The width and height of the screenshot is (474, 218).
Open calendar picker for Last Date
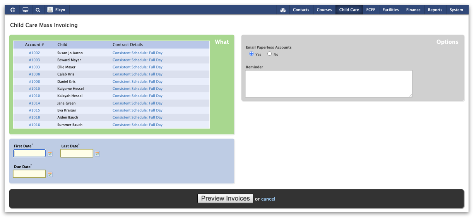(97, 154)
